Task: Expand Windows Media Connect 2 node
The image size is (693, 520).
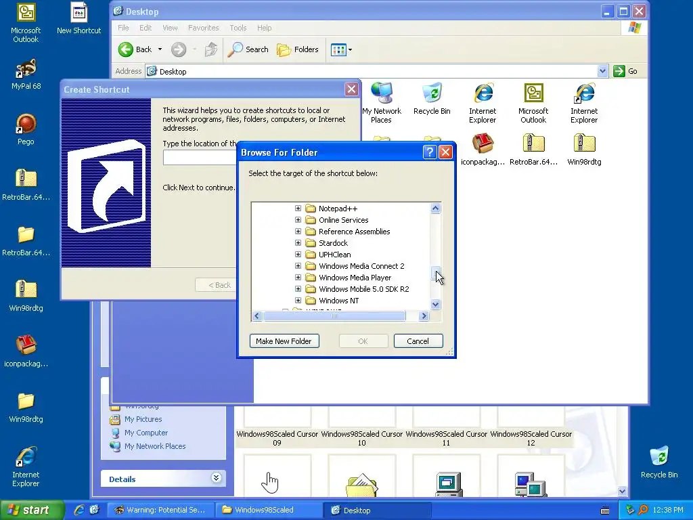Action: coord(298,265)
